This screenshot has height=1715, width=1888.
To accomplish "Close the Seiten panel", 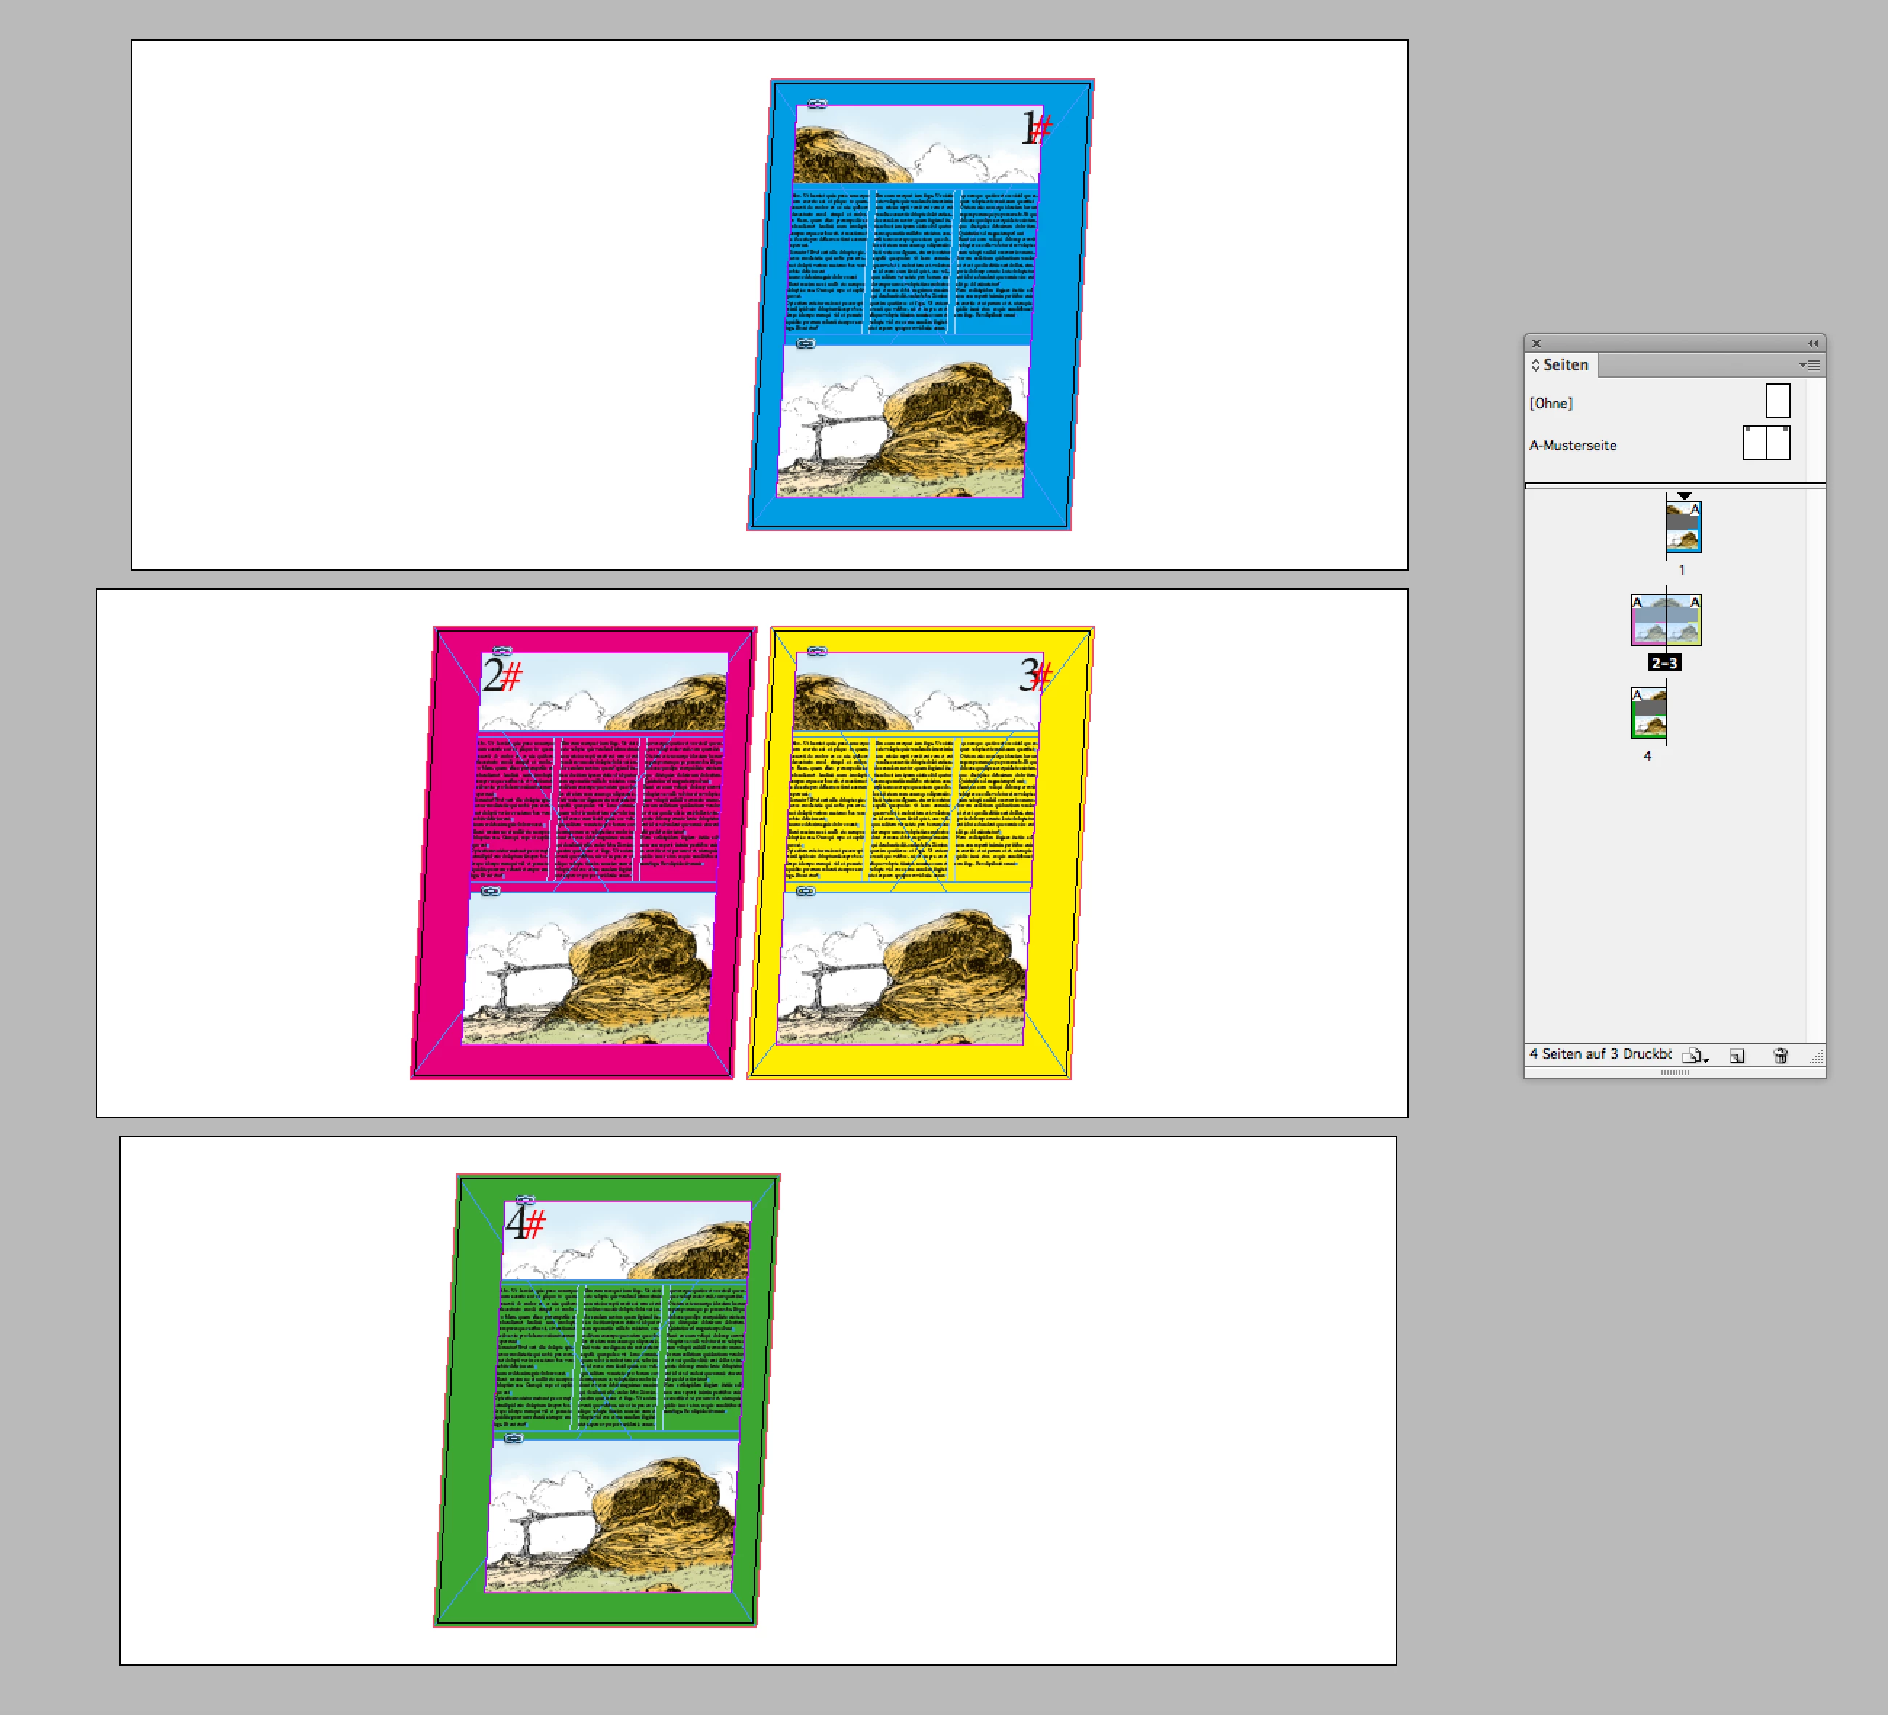I will coord(1536,343).
